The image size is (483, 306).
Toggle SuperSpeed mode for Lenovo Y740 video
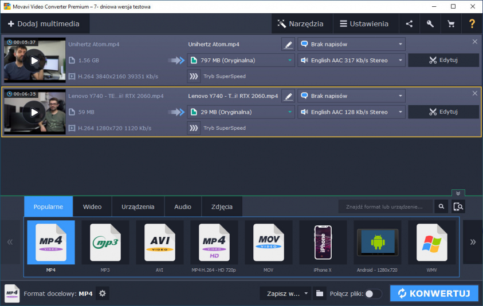pyautogui.click(x=194, y=128)
